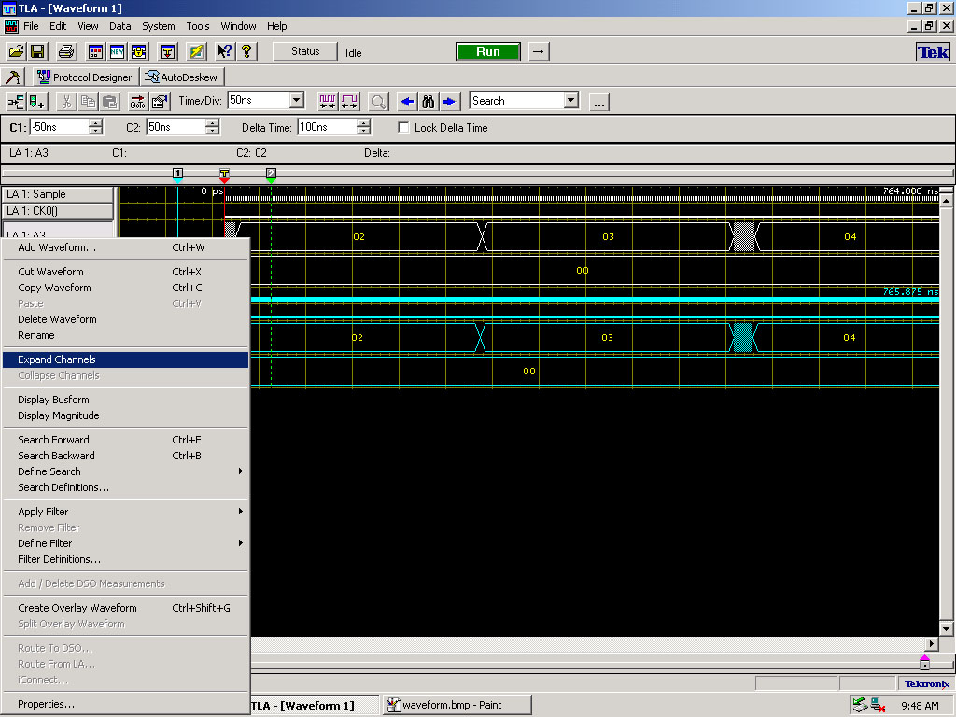Switch to waveform.bmp Paint in taskbar
The image size is (956, 717).
pos(457,705)
